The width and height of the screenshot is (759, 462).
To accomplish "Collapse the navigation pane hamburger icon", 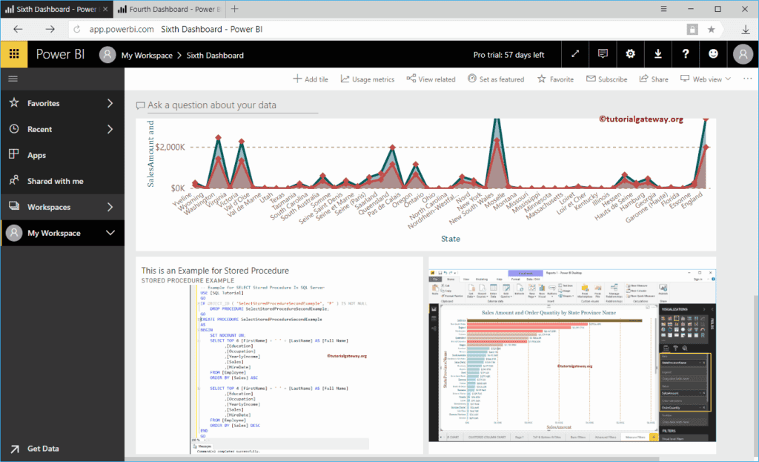I will click(13, 79).
